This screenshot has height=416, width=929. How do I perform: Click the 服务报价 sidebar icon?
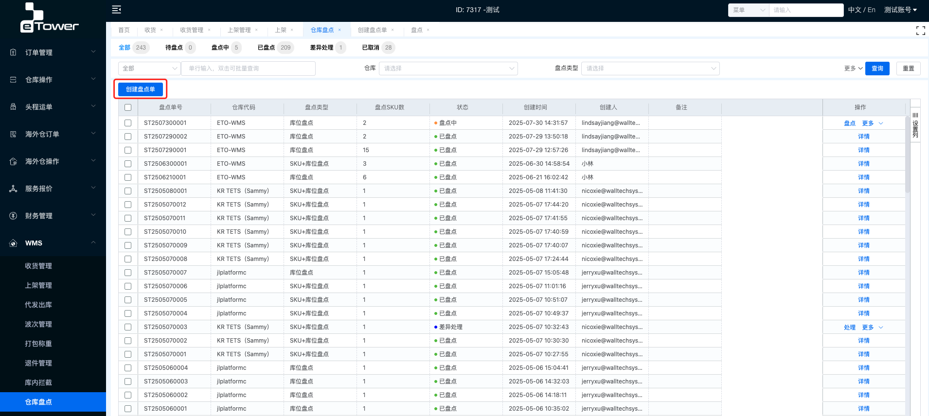(x=13, y=189)
